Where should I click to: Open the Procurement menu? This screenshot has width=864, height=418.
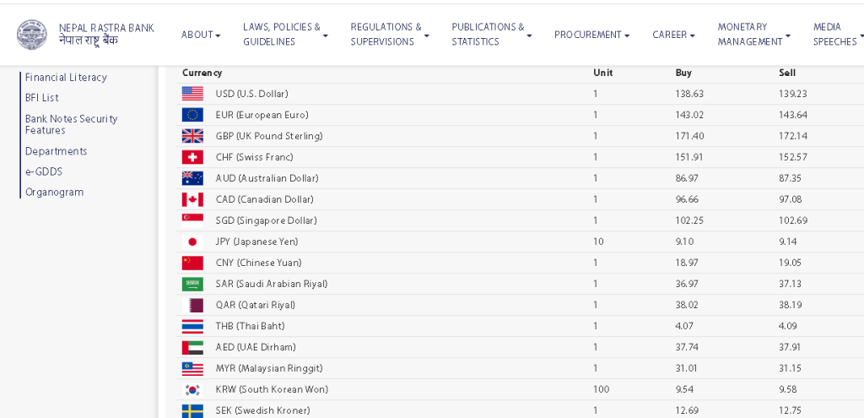pyautogui.click(x=591, y=35)
